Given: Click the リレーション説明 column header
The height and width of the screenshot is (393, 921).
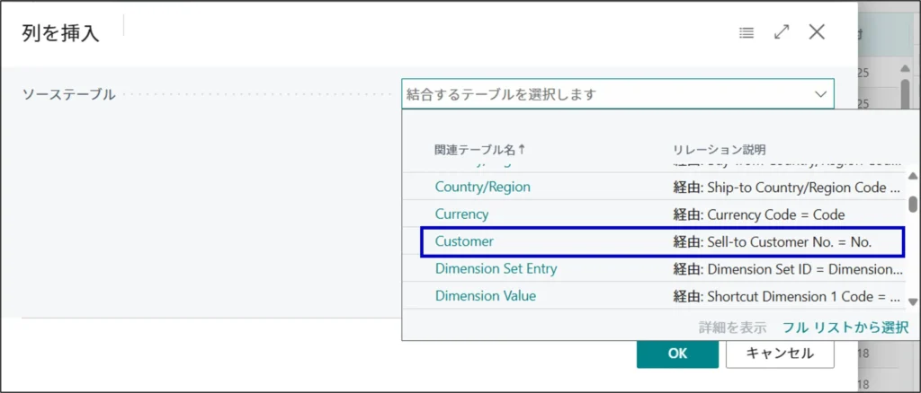Looking at the screenshot, I should [x=719, y=150].
